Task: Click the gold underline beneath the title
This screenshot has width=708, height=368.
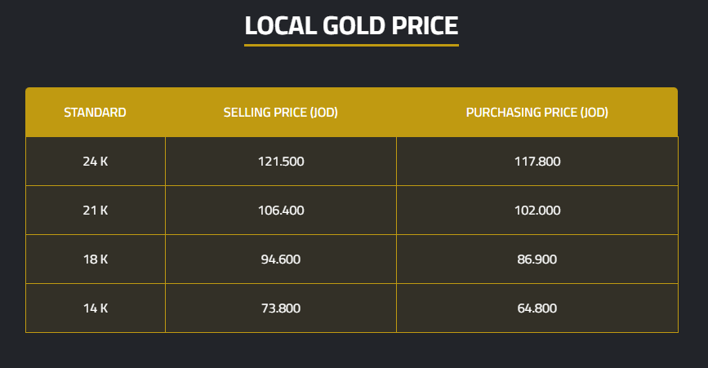Action: (351, 45)
